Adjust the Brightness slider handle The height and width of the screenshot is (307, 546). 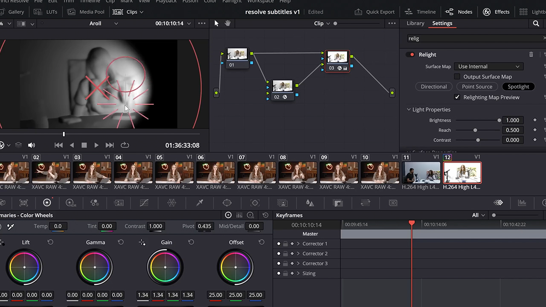[499, 120]
